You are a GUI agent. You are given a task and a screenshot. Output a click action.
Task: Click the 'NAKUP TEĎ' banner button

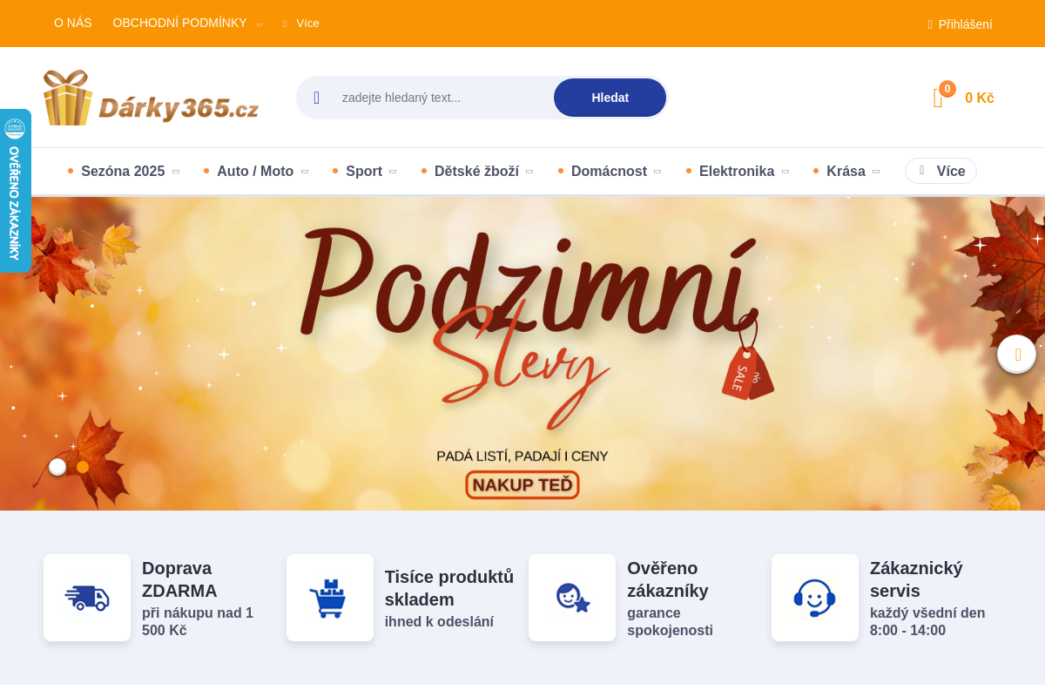tap(522, 484)
